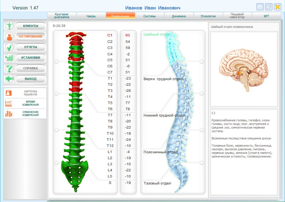
Task: Open Время измерения measurement time
Action: [25, 103]
